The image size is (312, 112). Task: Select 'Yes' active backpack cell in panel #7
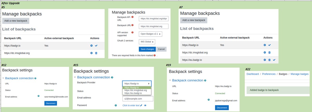pos(222,45)
